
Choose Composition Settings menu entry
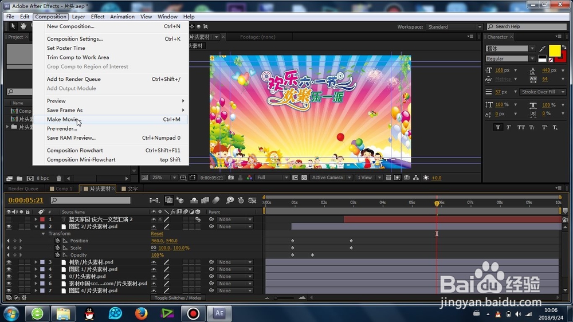(x=111, y=39)
